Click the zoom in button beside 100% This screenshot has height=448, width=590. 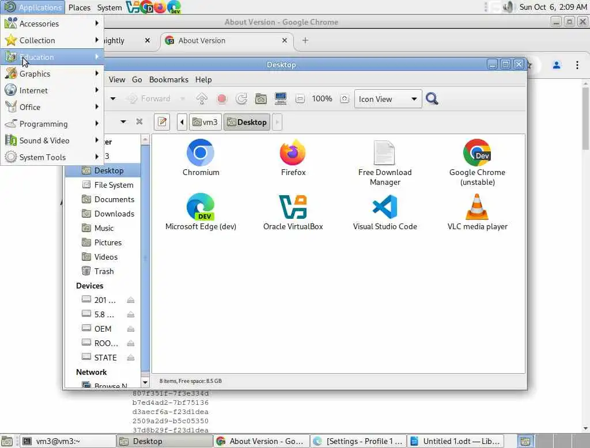(345, 99)
